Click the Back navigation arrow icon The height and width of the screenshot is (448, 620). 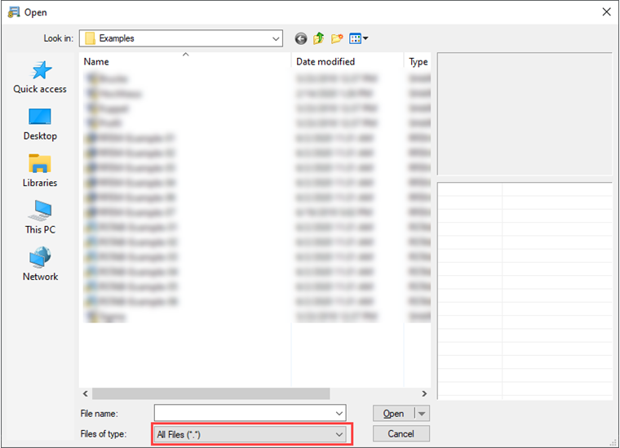click(301, 38)
